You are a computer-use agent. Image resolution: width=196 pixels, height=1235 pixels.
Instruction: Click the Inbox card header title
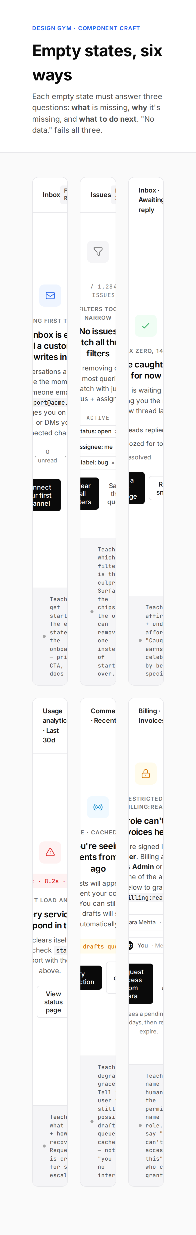point(51,195)
